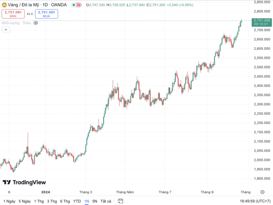Screen dimensions: 273x205
Task: Click the TradingView logo
Action: click(x=24, y=182)
